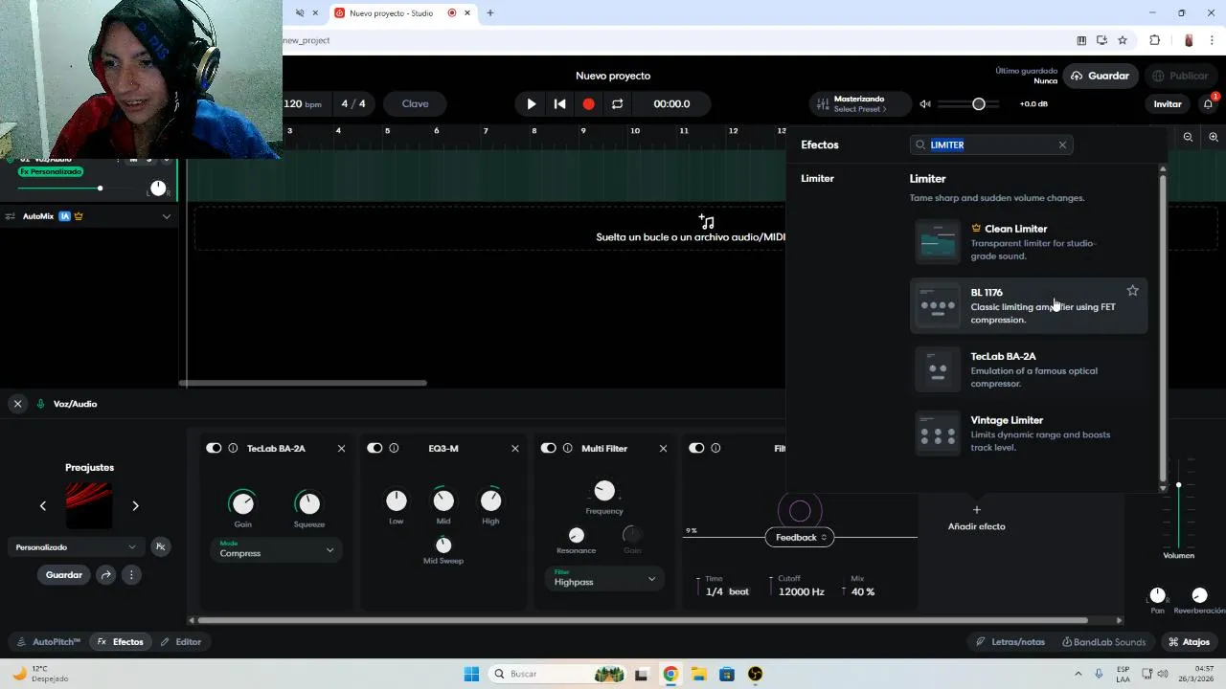
Task: Remove the Multi Filter effect
Action: pyautogui.click(x=663, y=448)
